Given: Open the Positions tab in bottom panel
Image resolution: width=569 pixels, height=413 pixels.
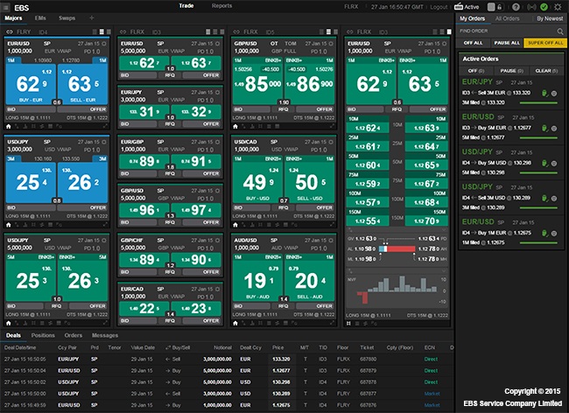Looking at the screenshot, I should click(x=43, y=334).
